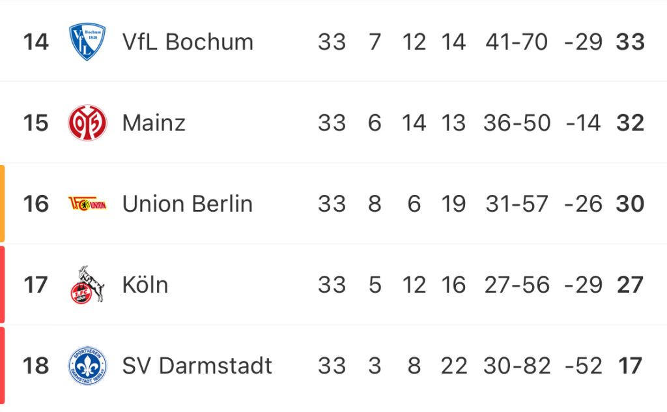
Task: Click SV Darmstadt's 22 losses value
Action: (454, 366)
